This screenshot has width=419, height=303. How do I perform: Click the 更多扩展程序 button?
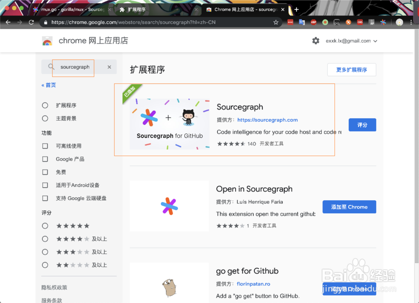click(352, 70)
